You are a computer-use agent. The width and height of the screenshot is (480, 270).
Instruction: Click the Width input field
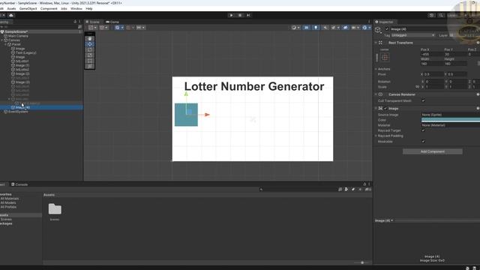432,64
